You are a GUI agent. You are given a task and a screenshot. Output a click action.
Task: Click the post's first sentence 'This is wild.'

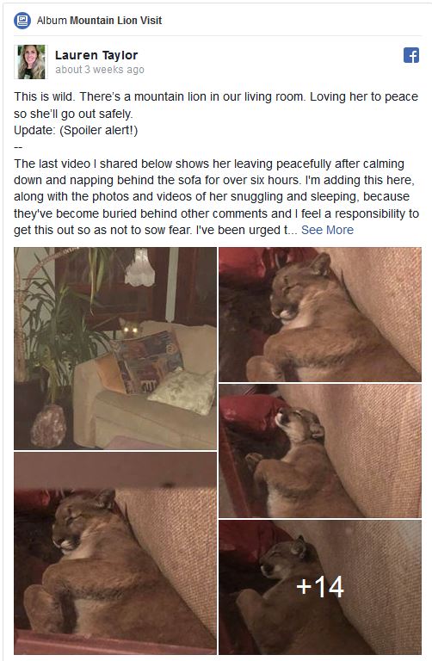[44, 96]
